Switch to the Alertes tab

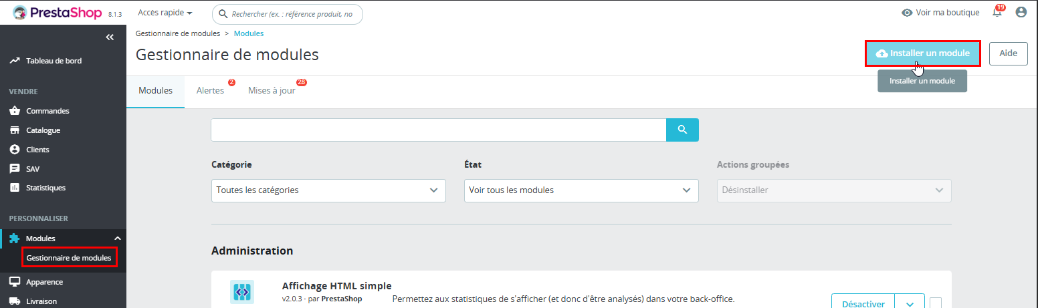(x=210, y=91)
